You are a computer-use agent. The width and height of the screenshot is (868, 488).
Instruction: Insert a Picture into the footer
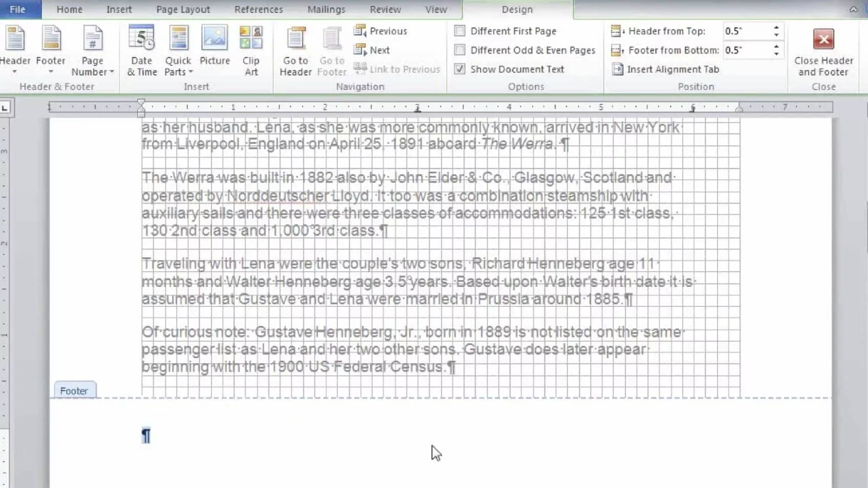(x=214, y=50)
